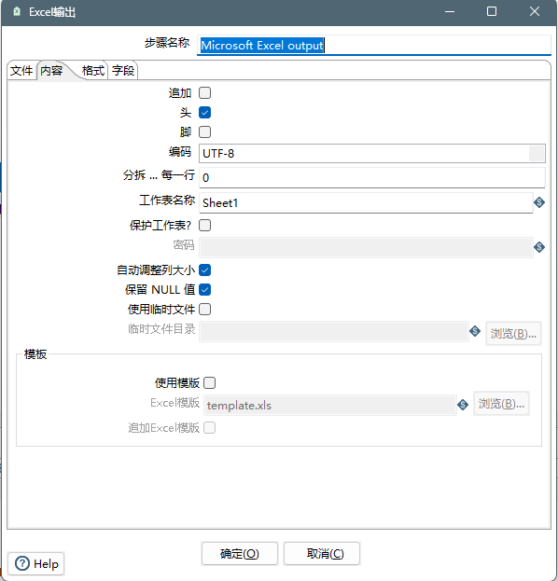Viewport: 558px width, 581px height.
Task: Click the variable icon beside 临时文件目录 field
Action: pyautogui.click(x=475, y=331)
